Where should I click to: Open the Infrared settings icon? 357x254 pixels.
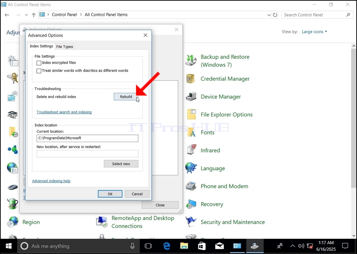pyautogui.click(x=191, y=150)
